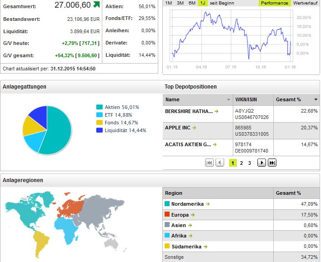Open APPLE INC position link
Image resolution: width=321 pixels, height=262 pixels.
[x=177, y=128]
